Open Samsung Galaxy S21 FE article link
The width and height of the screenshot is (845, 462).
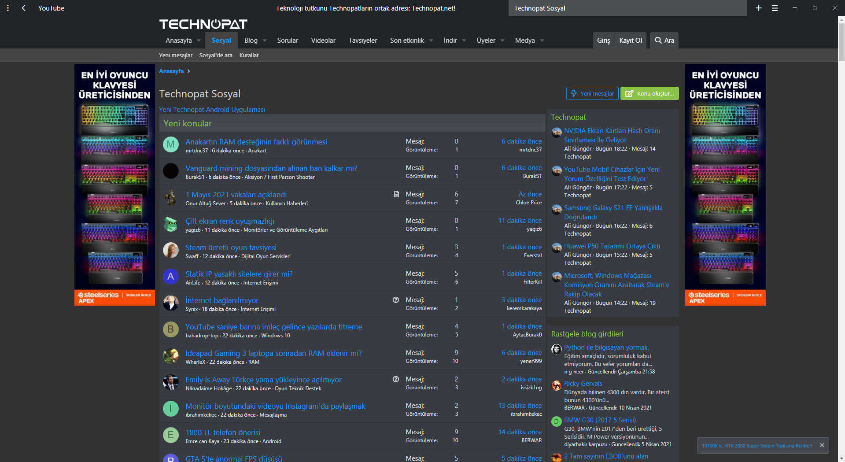613,212
